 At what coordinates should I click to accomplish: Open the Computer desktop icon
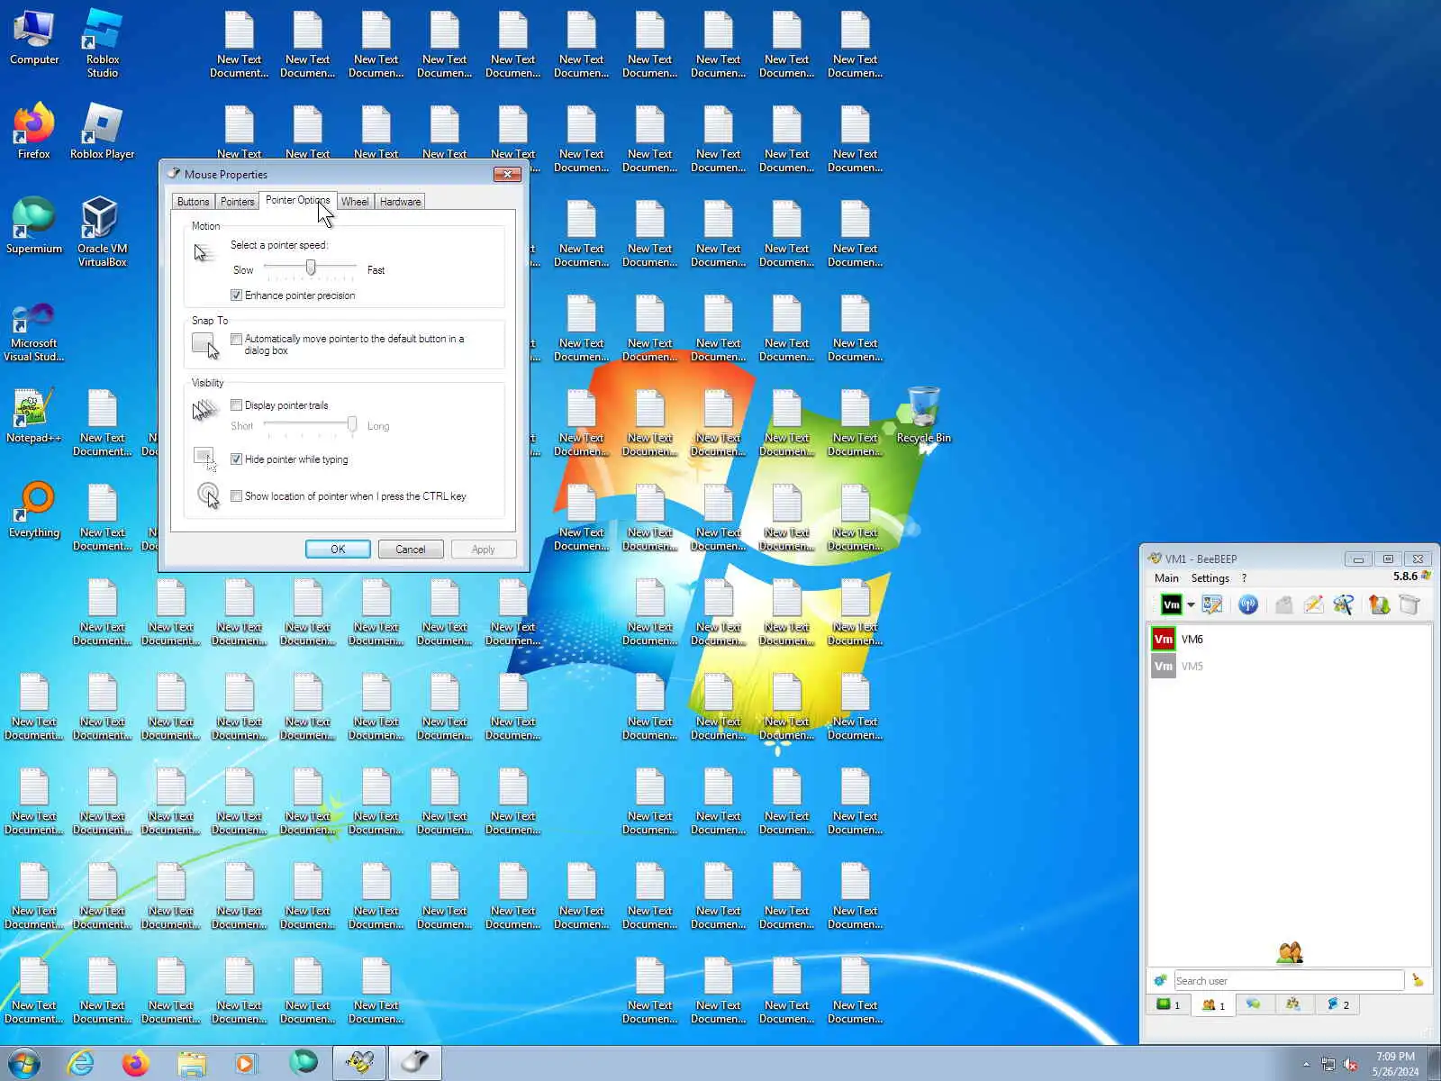(34, 39)
